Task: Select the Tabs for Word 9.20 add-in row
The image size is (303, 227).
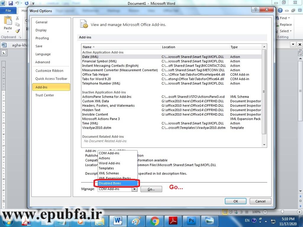Action: click(x=97, y=79)
